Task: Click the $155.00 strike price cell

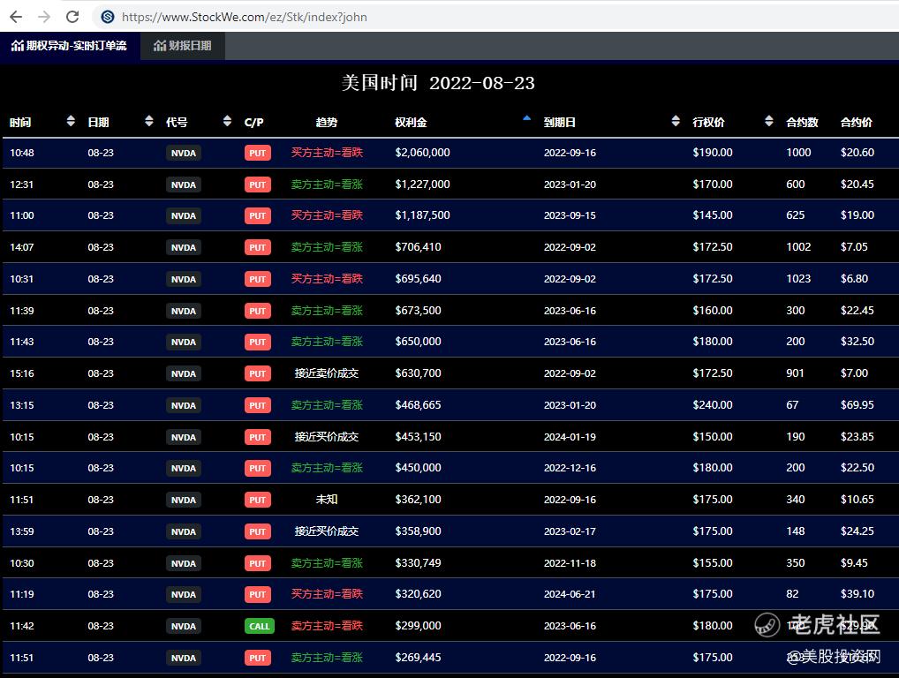Action: pyautogui.click(x=712, y=563)
